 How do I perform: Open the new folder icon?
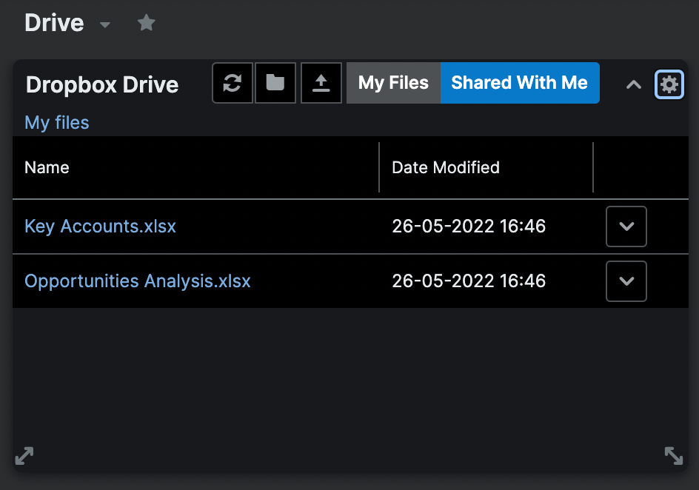click(x=275, y=83)
